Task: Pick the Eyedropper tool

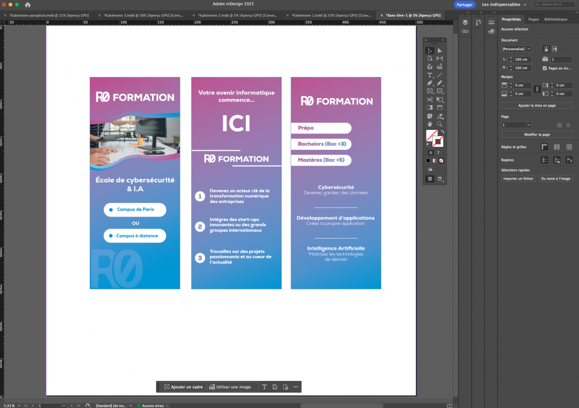Action: (439, 116)
